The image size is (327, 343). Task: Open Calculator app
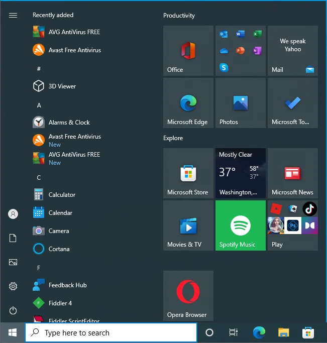tap(54, 195)
